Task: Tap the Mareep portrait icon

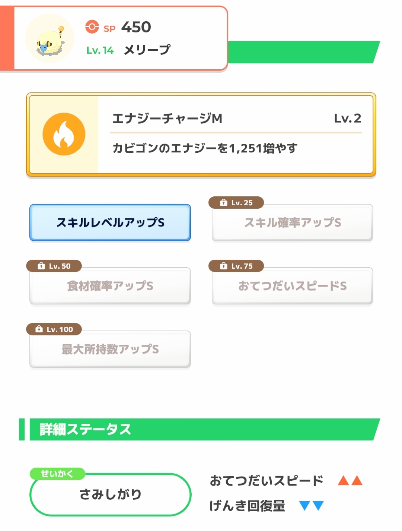Action: (50, 39)
